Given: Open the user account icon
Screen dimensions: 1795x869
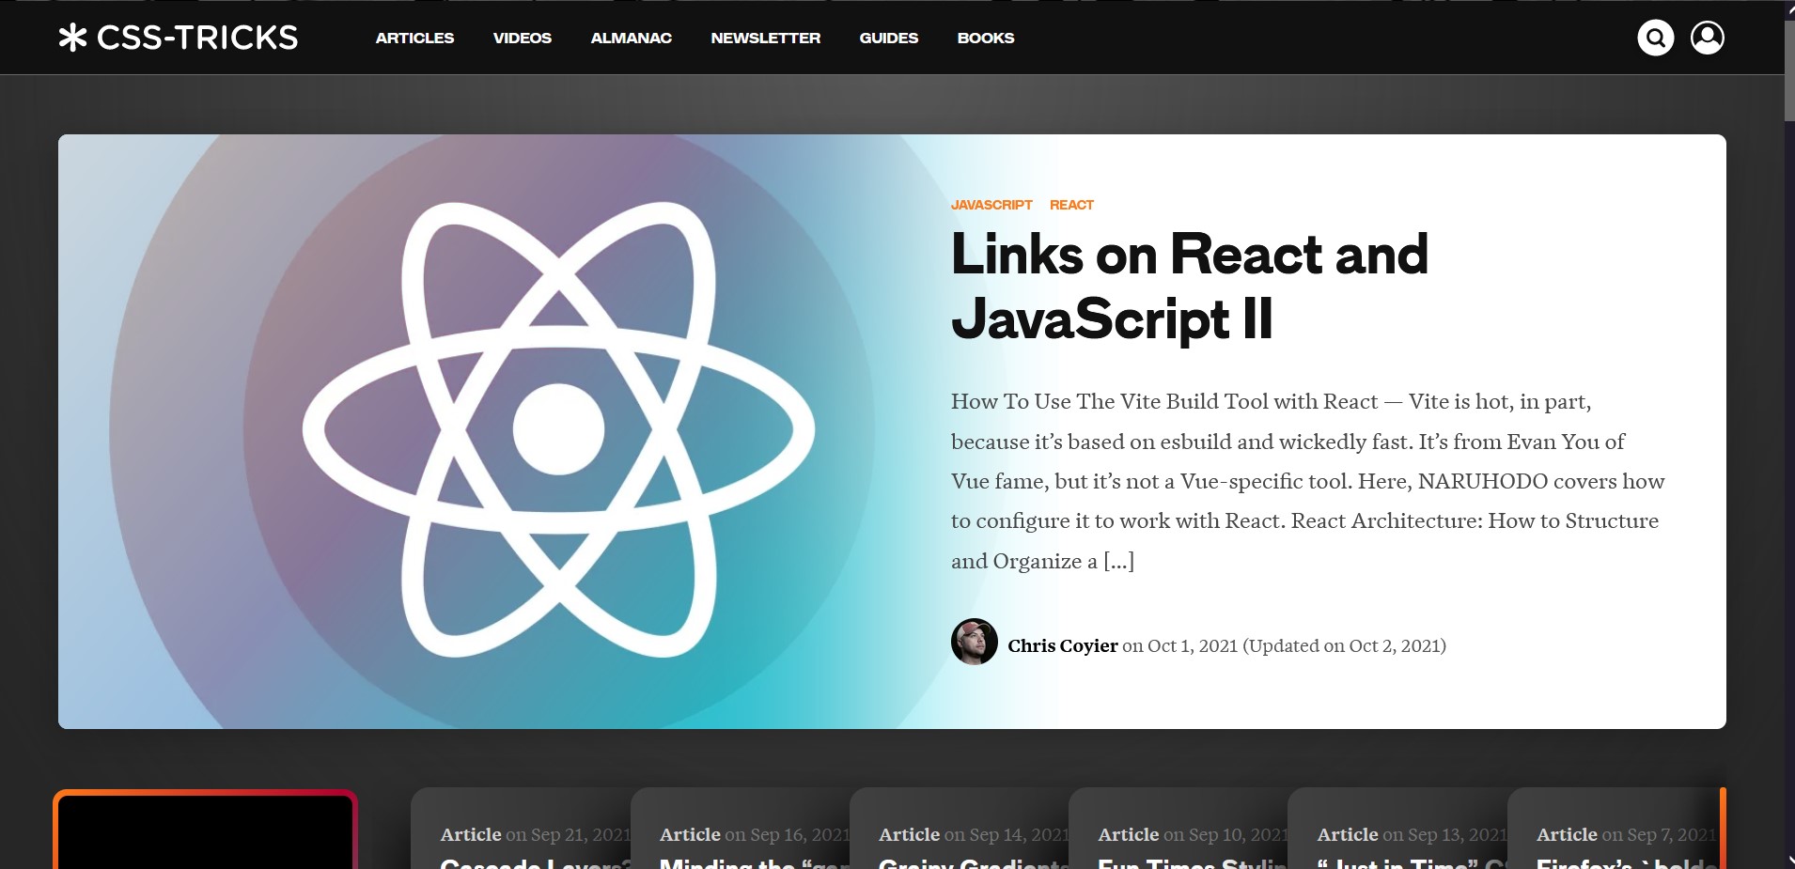Looking at the screenshot, I should point(1707,38).
